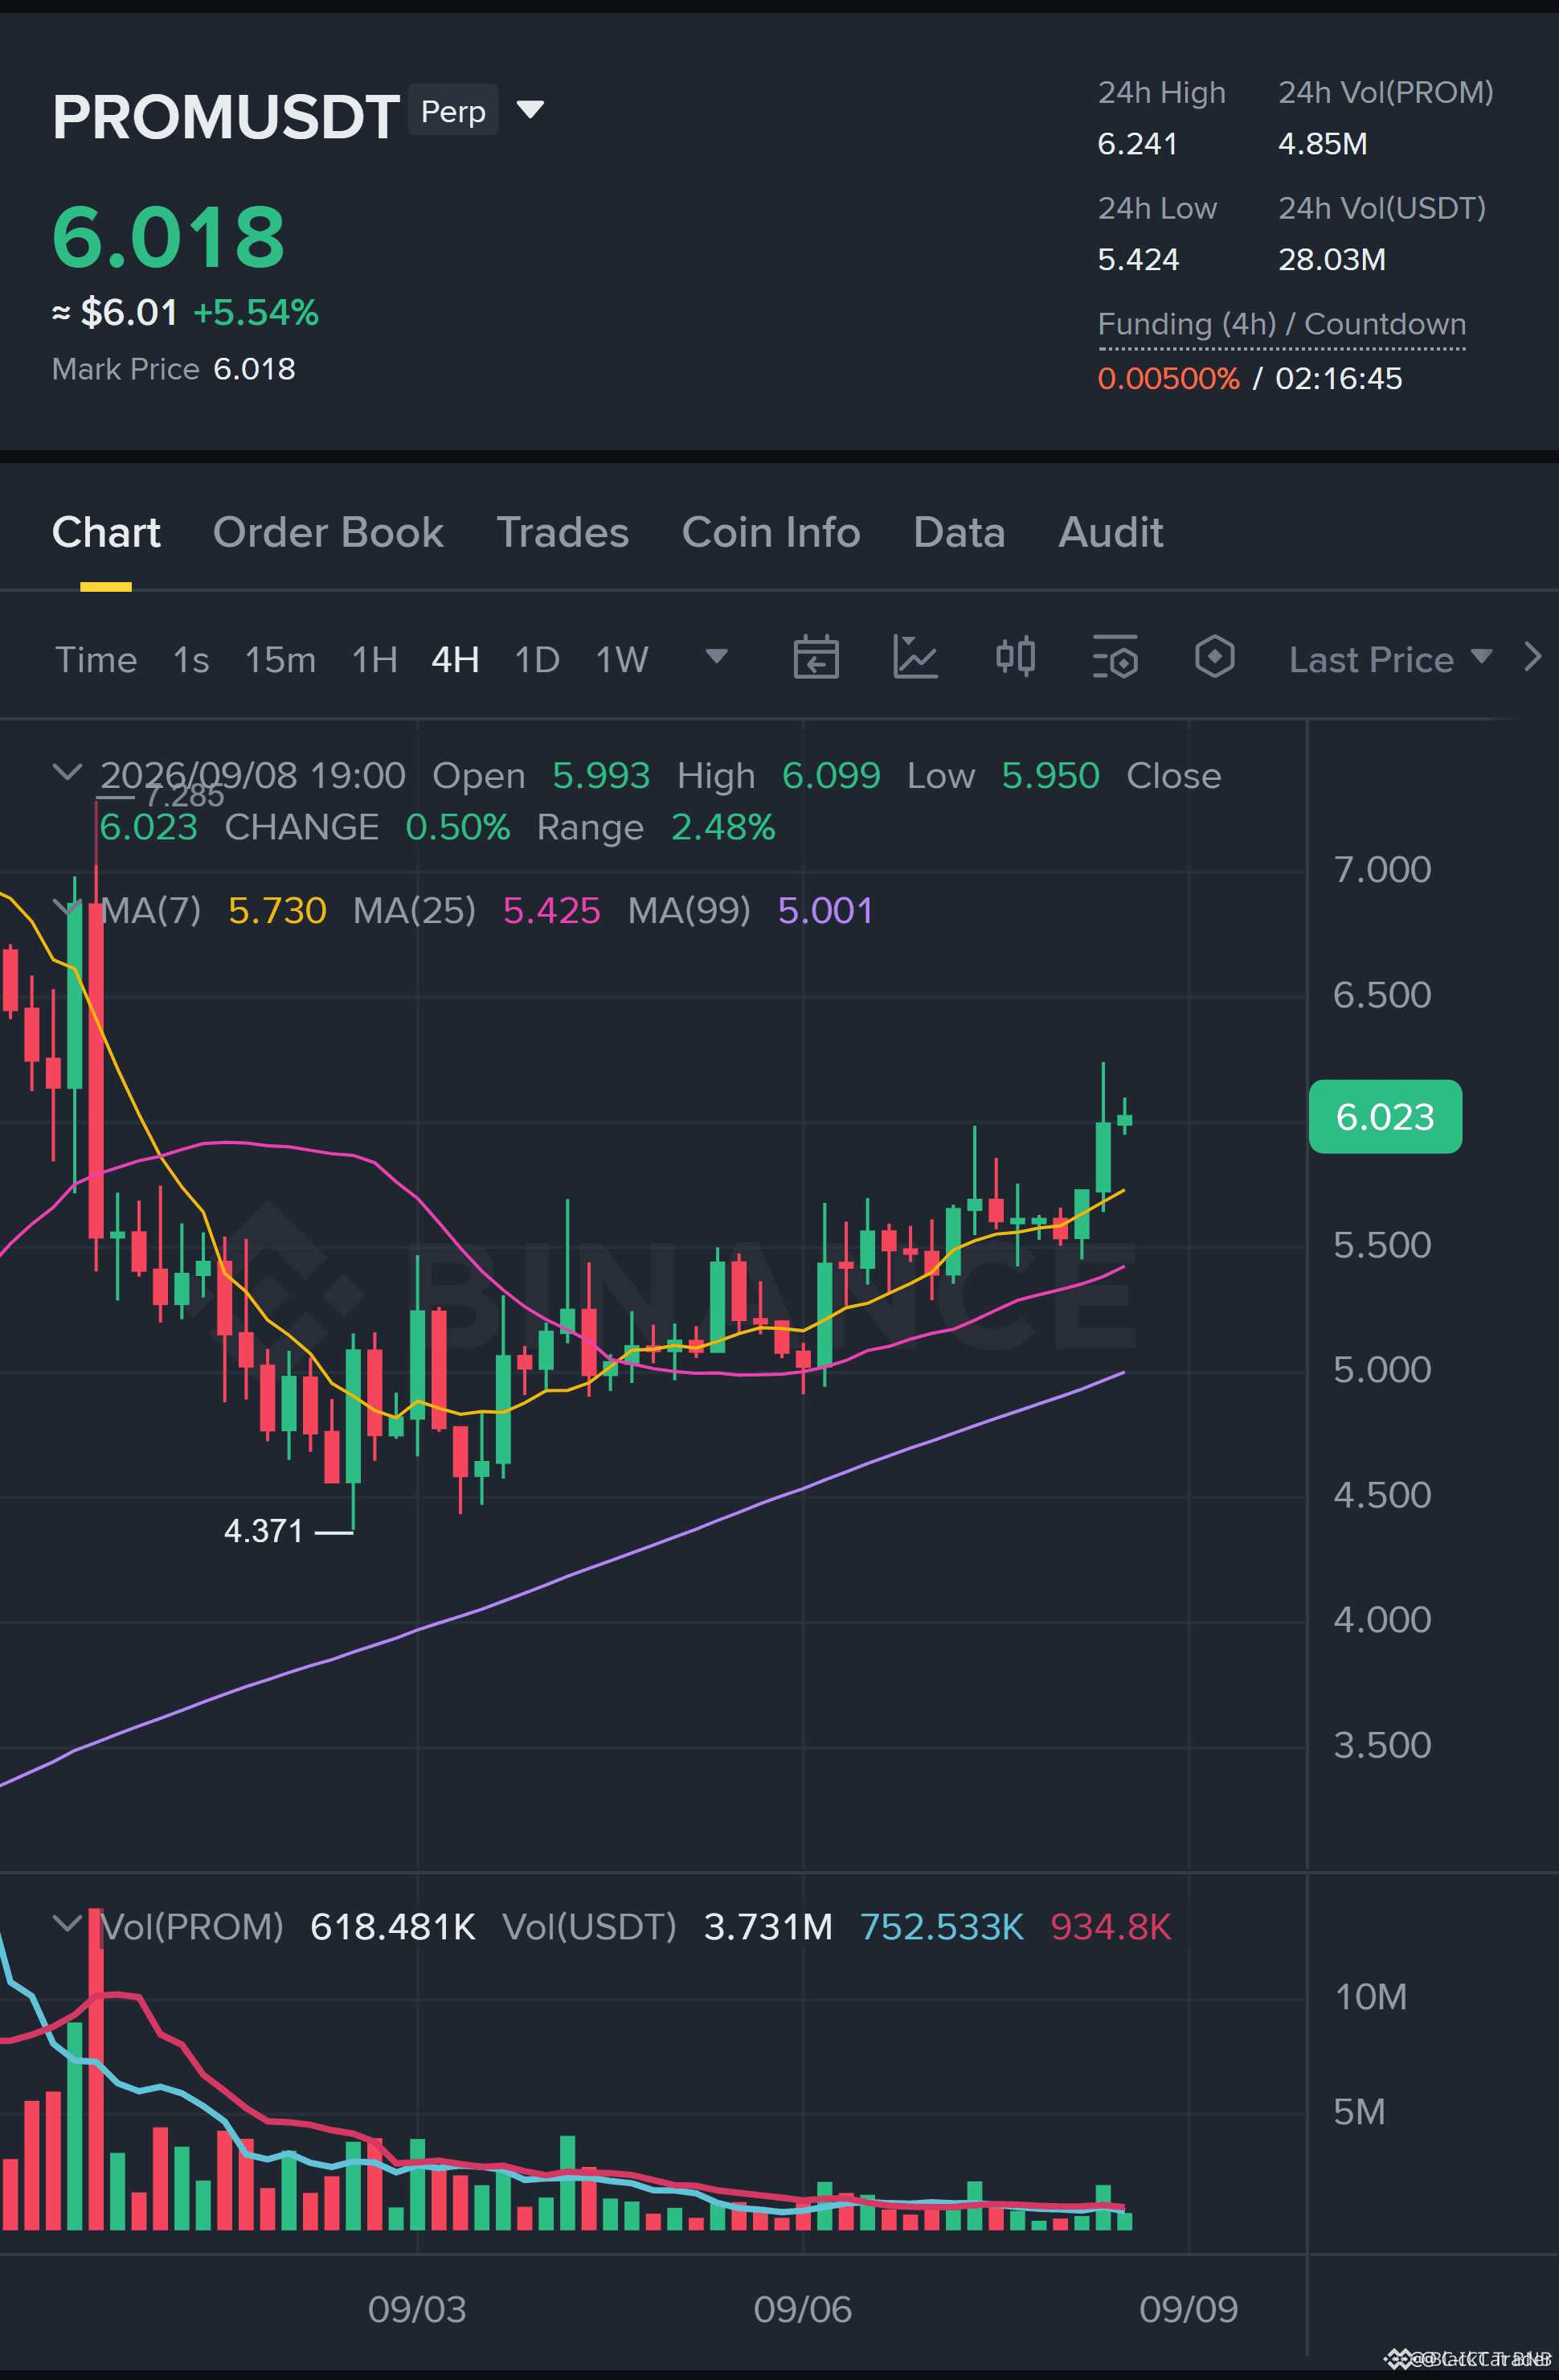Open the chart display settings icon
The image size is (1559, 2380).
1115,658
